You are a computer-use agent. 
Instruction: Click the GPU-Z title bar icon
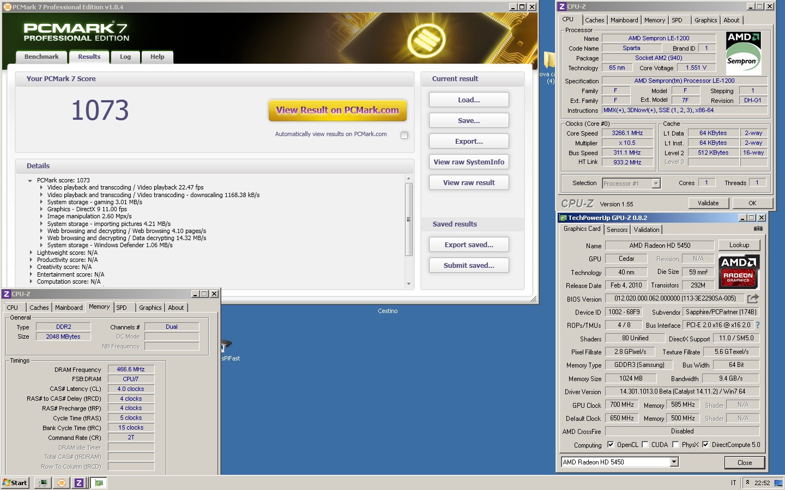tap(563, 218)
